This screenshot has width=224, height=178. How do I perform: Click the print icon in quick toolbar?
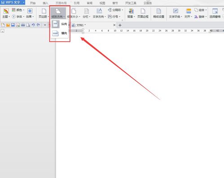point(23,25)
